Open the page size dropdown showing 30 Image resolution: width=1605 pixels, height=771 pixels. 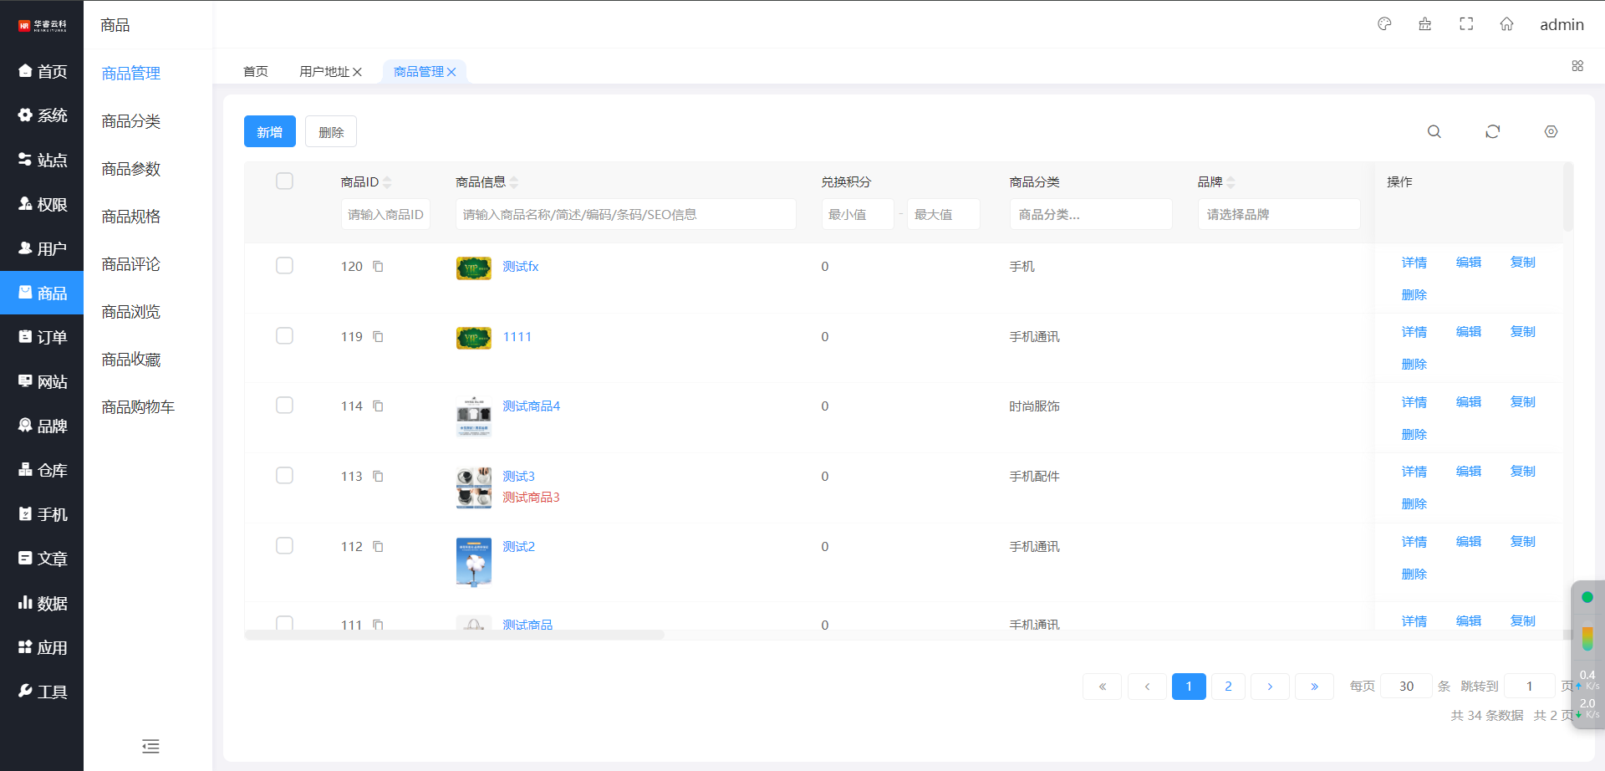1406,687
